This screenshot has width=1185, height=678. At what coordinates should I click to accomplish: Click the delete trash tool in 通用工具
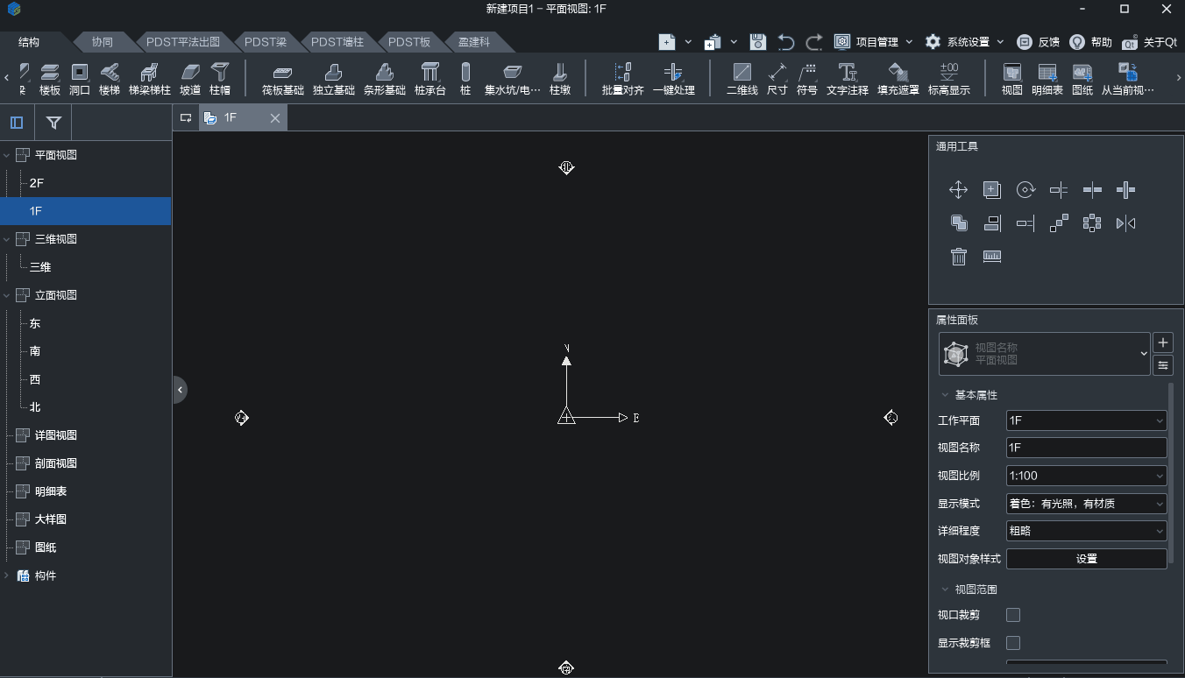(x=958, y=257)
